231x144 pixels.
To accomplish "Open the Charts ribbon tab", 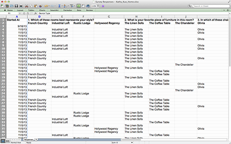I will 42,10.
